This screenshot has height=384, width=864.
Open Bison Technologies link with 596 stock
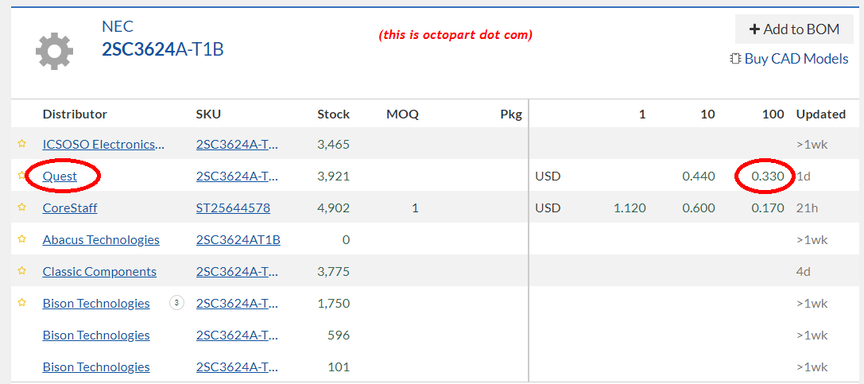pos(96,335)
